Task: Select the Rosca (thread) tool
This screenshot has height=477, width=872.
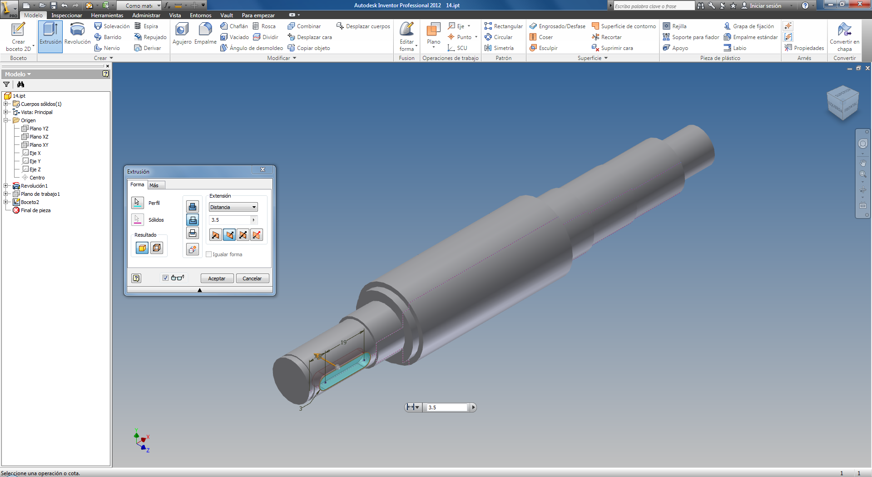Action: click(264, 26)
